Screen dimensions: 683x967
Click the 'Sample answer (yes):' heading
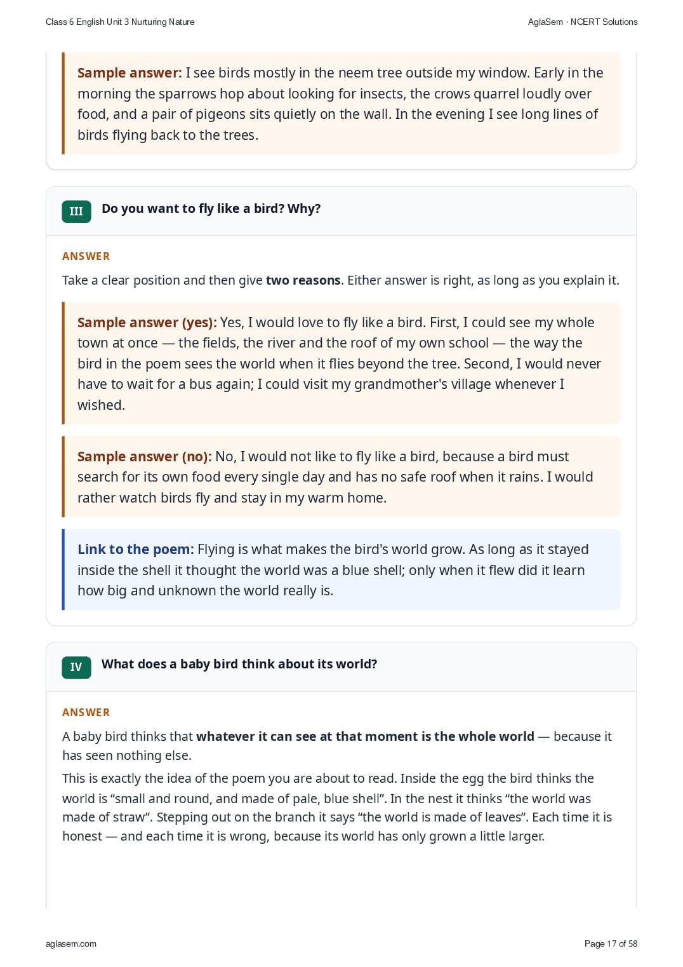click(147, 322)
